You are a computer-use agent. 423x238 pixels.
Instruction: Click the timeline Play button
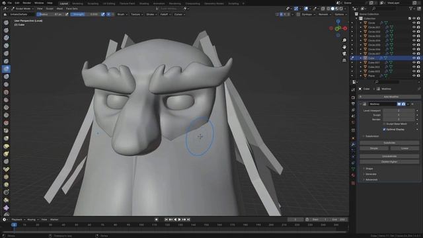(179, 219)
